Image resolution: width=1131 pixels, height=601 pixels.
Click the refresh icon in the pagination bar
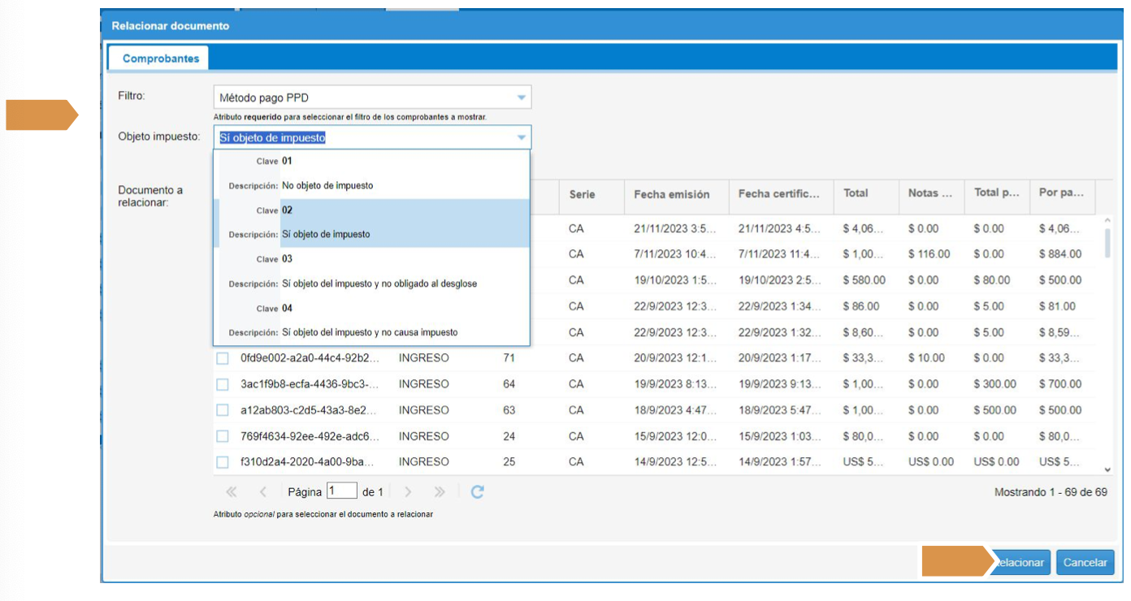(478, 491)
